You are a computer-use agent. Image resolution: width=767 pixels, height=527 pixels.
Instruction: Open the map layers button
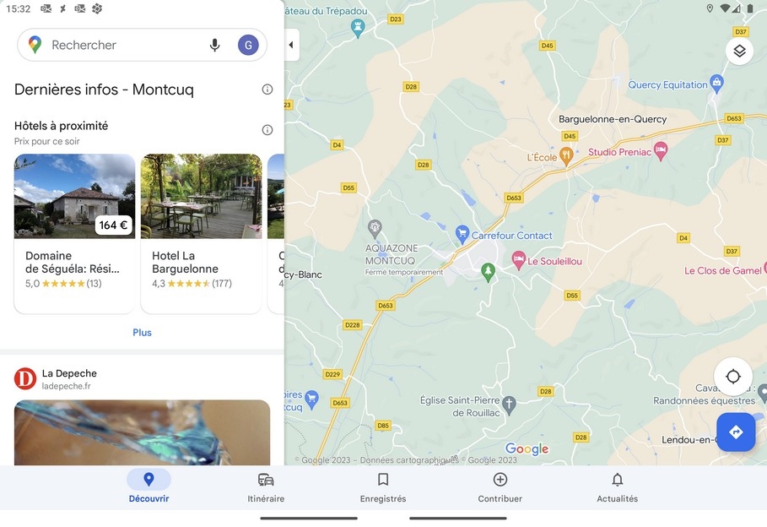click(x=739, y=51)
